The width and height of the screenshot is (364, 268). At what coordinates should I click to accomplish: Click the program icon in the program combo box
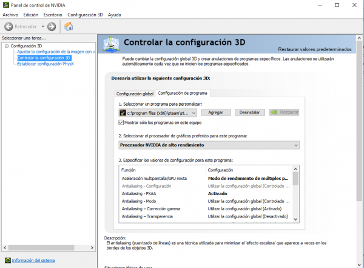coord(123,113)
